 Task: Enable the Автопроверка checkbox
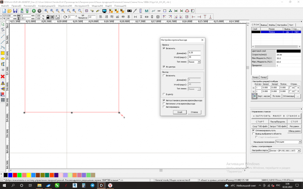[x=164, y=107]
